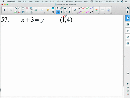Select the Eraser tool

pos(69,12)
